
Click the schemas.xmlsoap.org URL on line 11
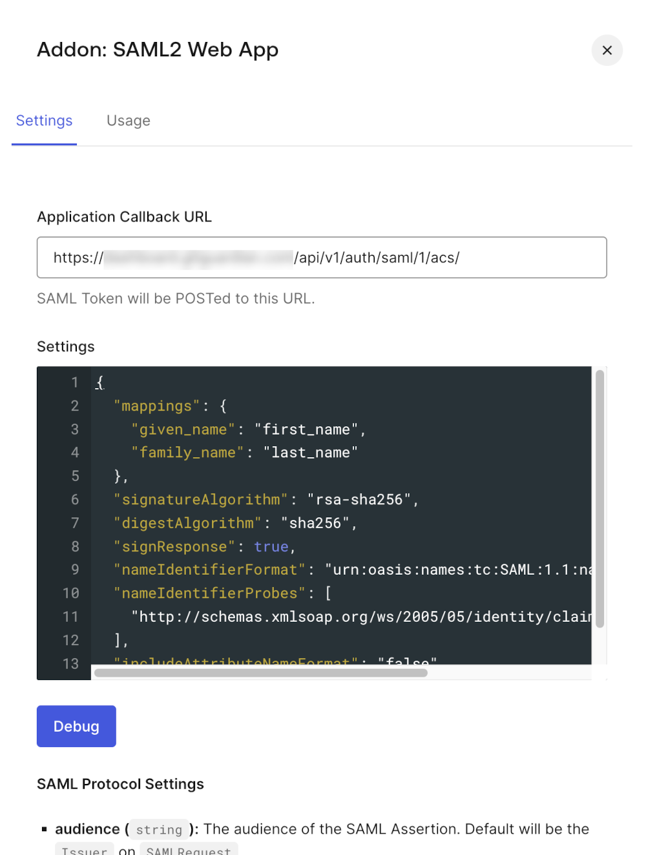click(361, 617)
